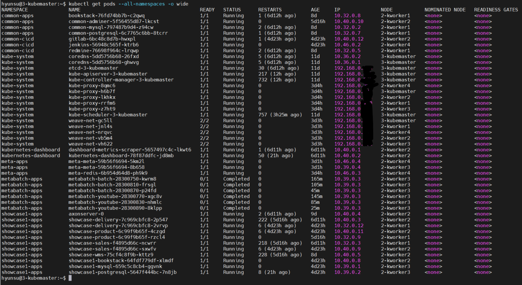Select kube-proxy-rrfm6 pod name

pyautogui.click(x=92, y=103)
